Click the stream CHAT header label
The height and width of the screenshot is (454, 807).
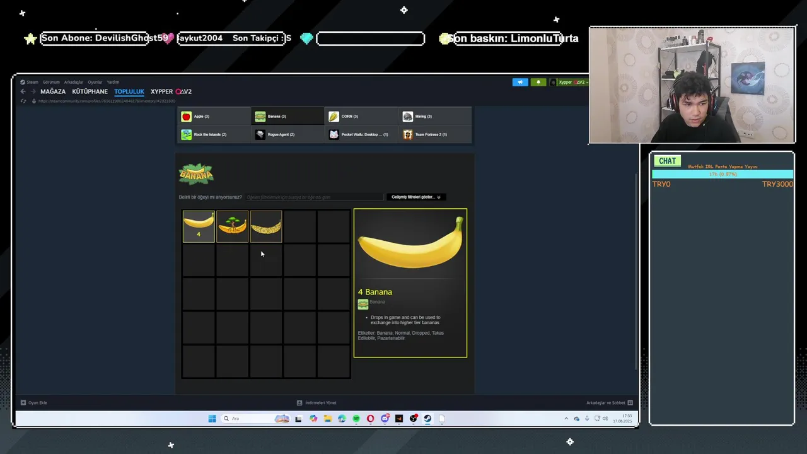coord(667,161)
